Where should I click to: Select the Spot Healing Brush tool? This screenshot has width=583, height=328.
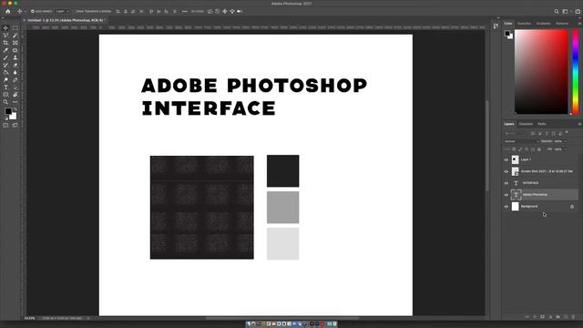pos(15,50)
